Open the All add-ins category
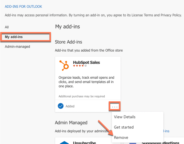Image resolution: width=184 pixels, height=144 pixels. click(x=7, y=27)
